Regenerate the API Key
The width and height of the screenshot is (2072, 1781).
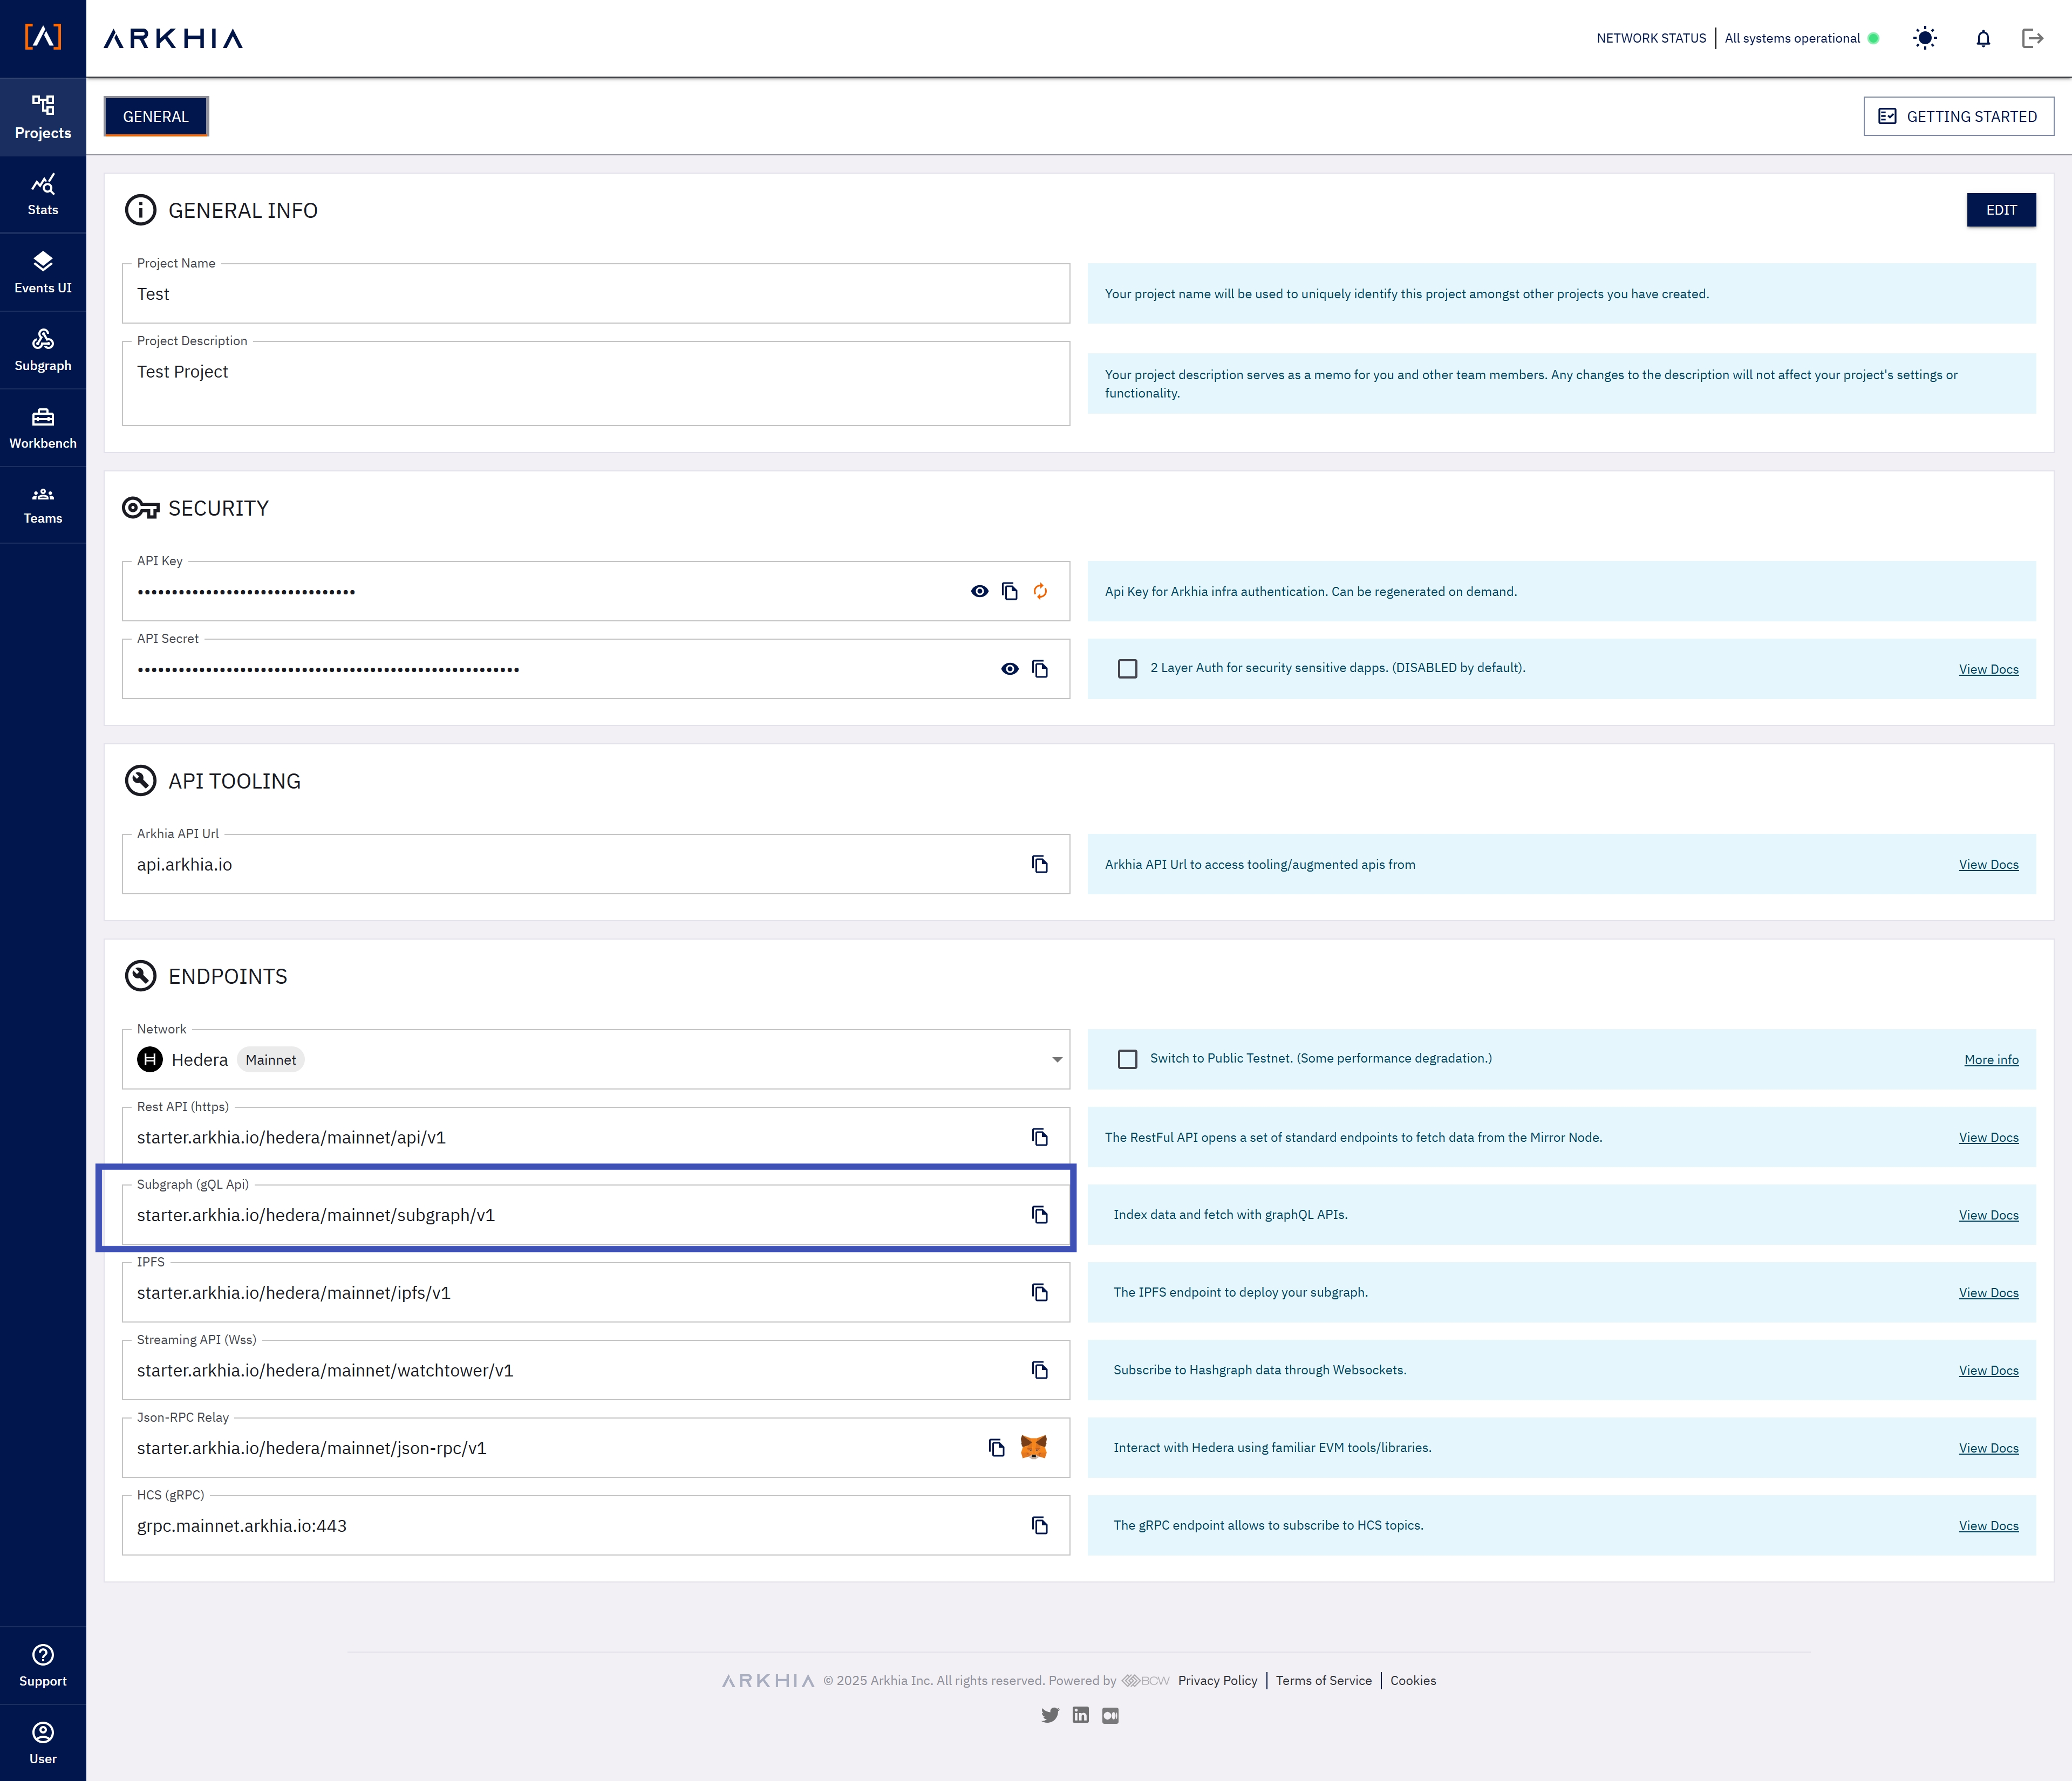coord(1040,592)
